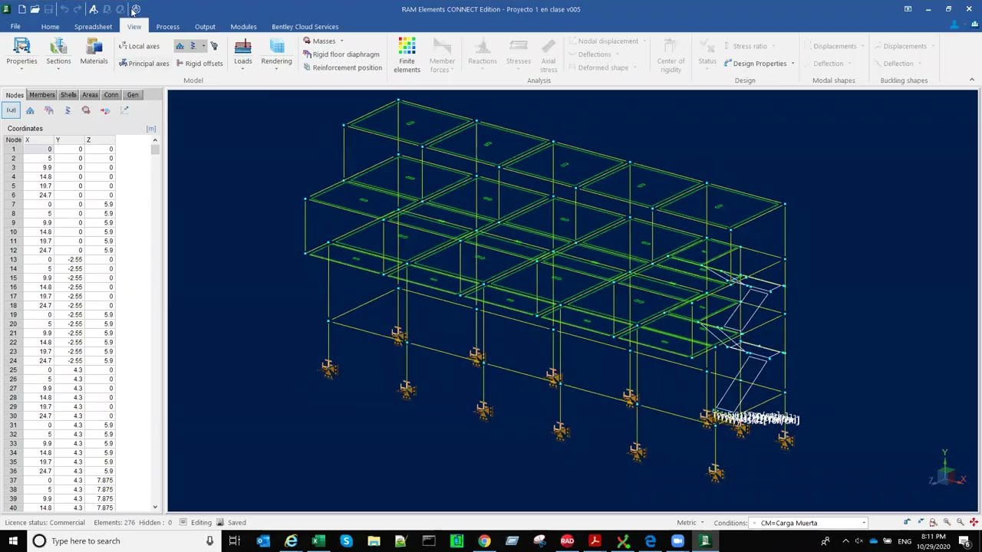Click the pinned node display icon in ribbon
The height and width of the screenshot is (552, 982).
coord(214,46)
